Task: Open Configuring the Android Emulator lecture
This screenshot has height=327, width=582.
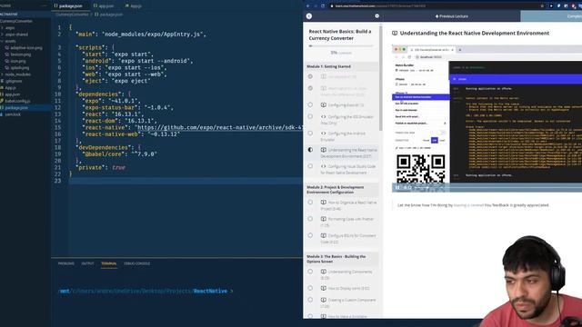Action: (x=343, y=136)
